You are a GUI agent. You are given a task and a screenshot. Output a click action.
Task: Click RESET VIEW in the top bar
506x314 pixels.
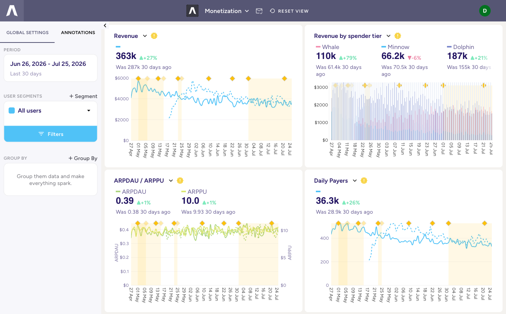(289, 11)
